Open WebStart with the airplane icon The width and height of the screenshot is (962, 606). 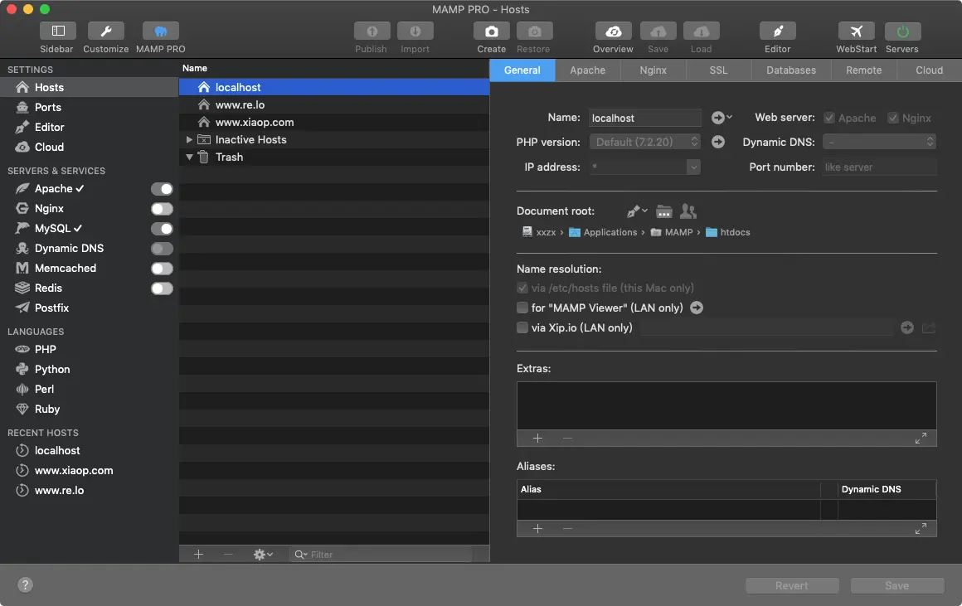pyautogui.click(x=857, y=31)
